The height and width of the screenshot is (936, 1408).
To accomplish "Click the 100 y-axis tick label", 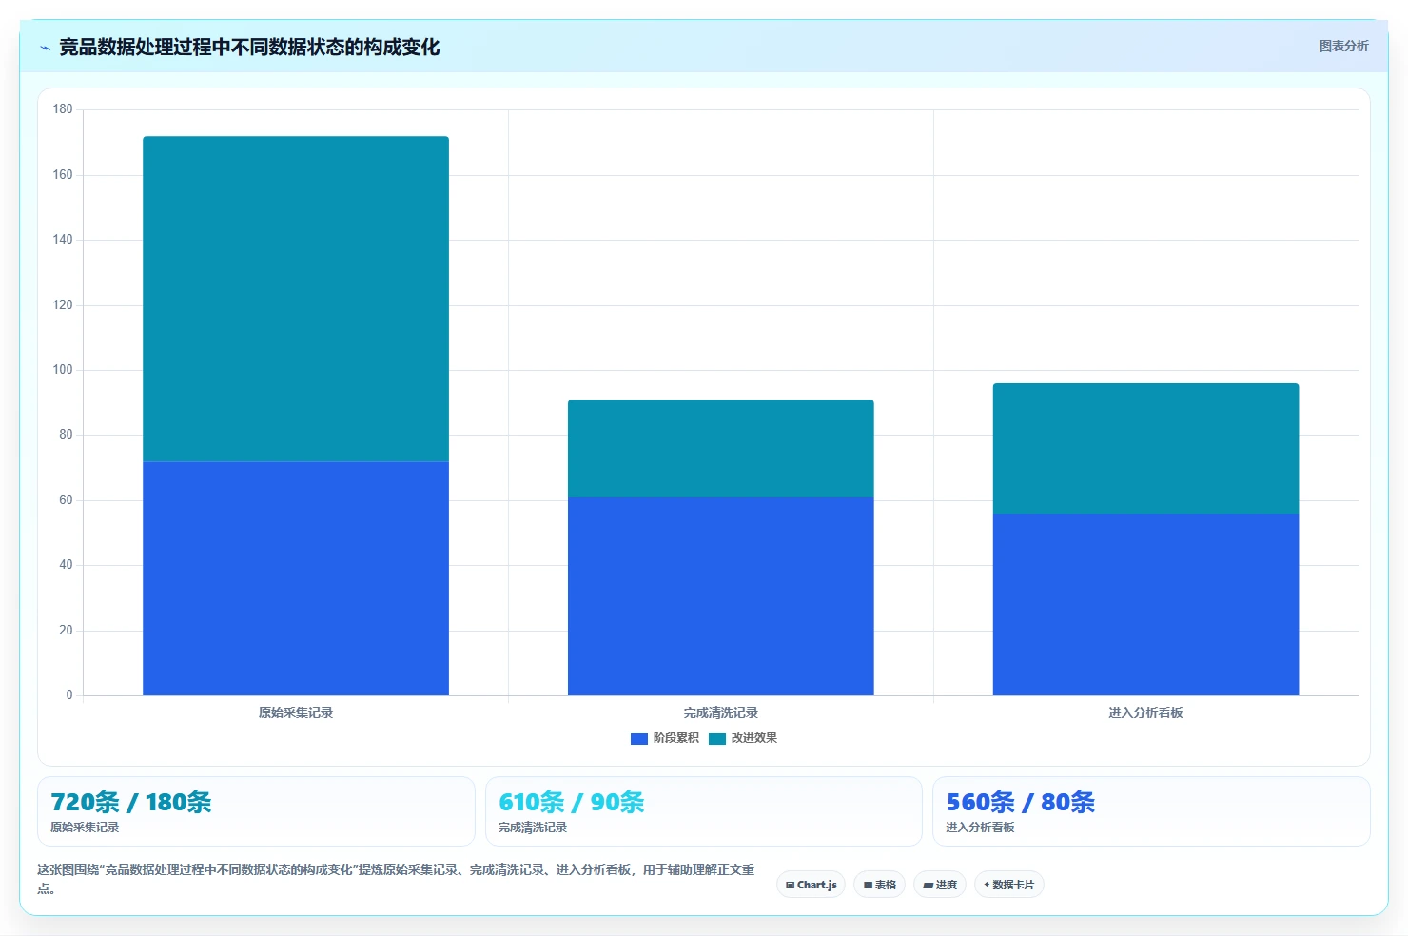I will pos(63,370).
